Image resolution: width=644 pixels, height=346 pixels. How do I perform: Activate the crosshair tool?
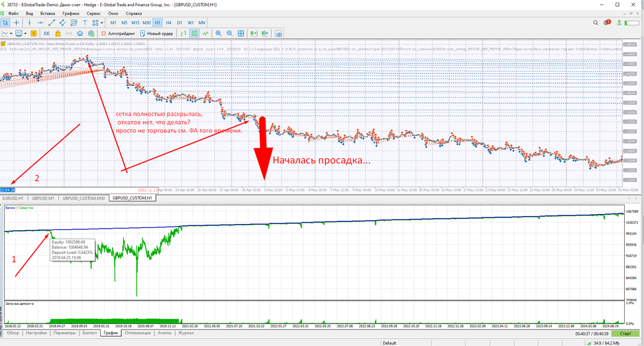click(17, 23)
